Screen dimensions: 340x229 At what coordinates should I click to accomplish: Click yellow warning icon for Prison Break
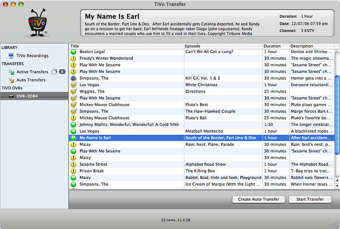coord(74,171)
